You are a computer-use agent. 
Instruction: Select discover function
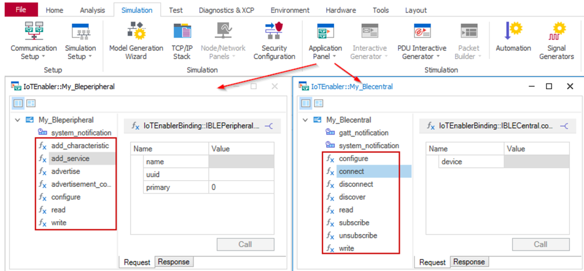tap(352, 197)
